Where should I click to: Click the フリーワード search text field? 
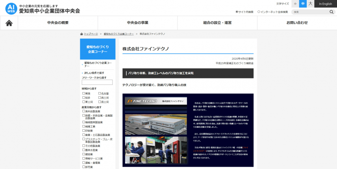[x=97, y=82]
